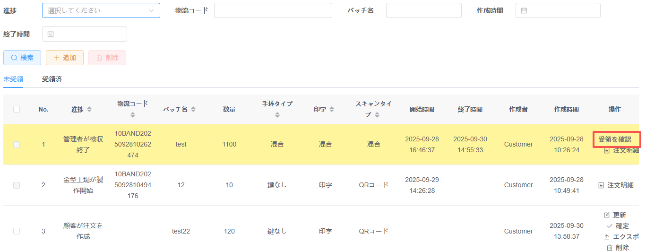Check the checkbox for row 3 test22
This screenshot has width=646, height=251.
click(17, 231)
